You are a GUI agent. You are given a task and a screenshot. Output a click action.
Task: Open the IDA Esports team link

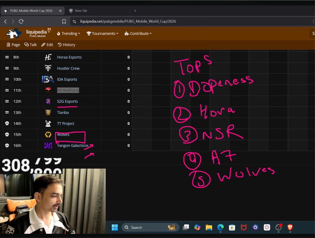tap(67, 79)
